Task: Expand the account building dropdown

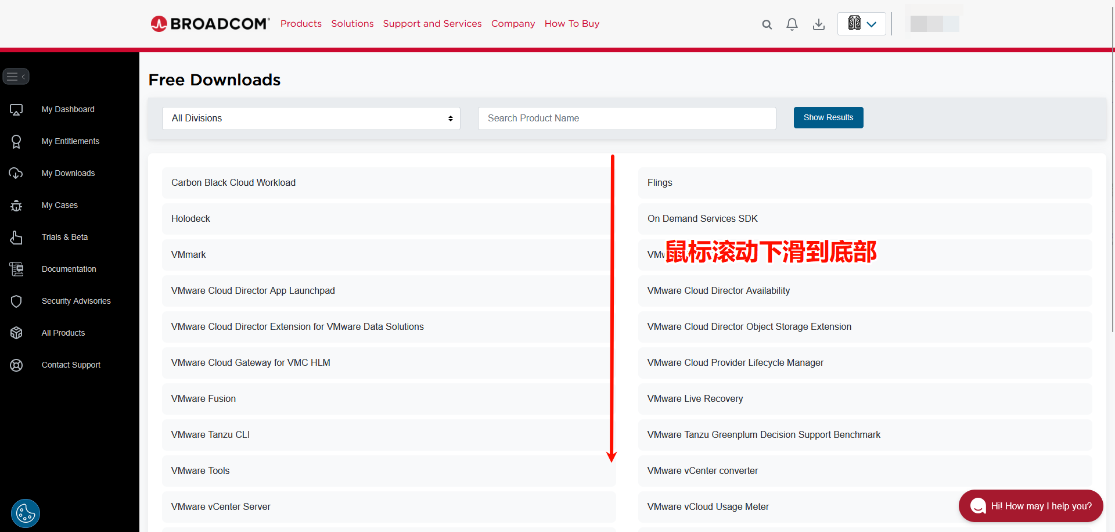Action: tap(862, 24)
